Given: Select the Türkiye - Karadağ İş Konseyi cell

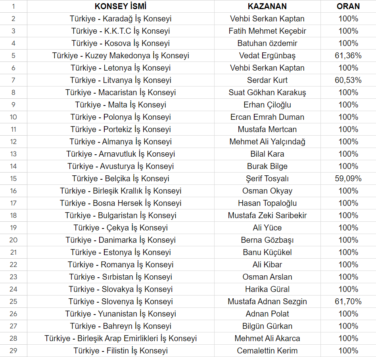Looking at the screenshot, I should pyautogui.click(x=121, y=19).
